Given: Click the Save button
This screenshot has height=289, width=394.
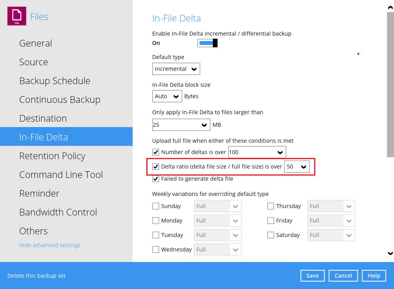Looking at the screenshot, I should coord(312,276).
